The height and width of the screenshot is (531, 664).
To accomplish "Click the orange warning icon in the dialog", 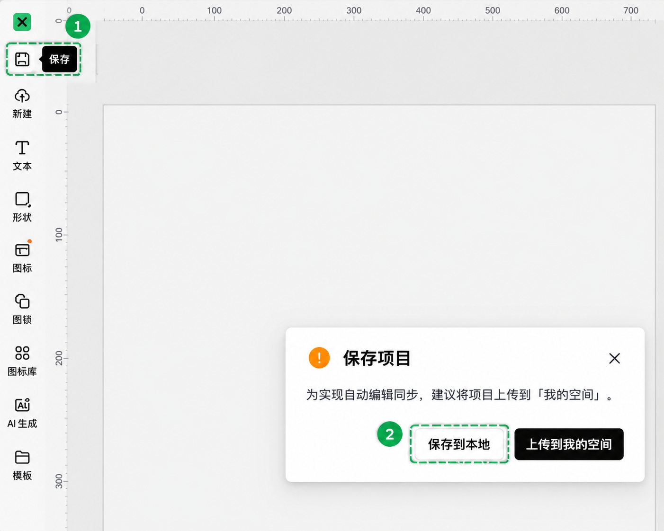I will point(319,358).
